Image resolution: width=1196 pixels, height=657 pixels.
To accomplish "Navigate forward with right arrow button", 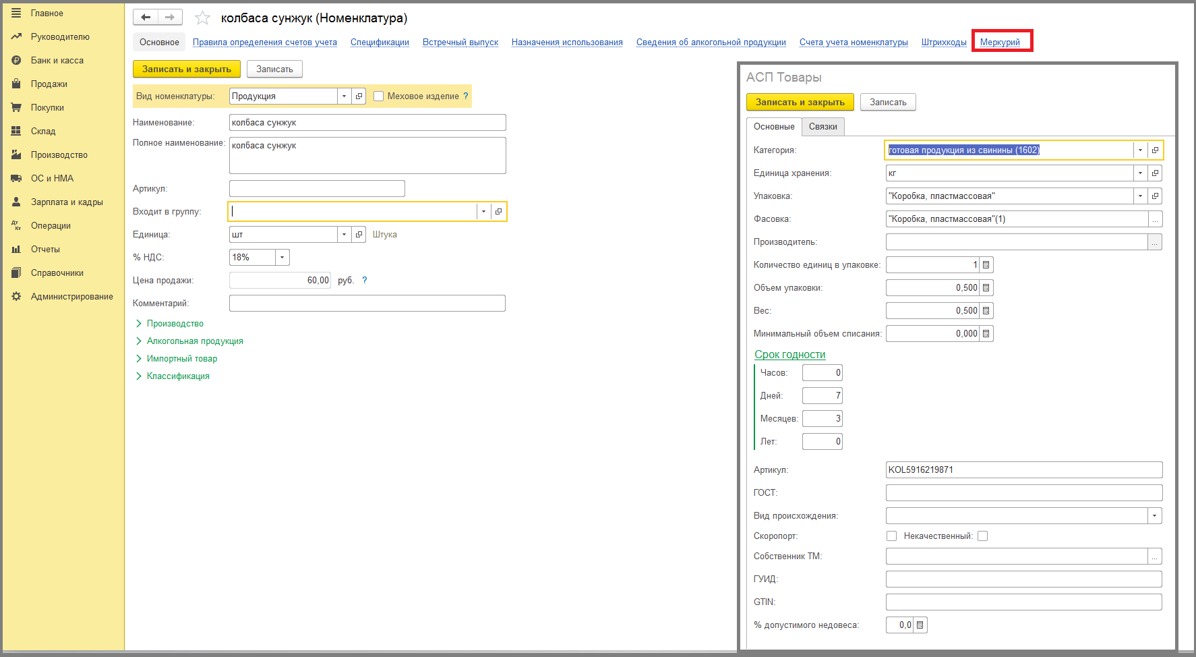I will (x=170, y=18).
